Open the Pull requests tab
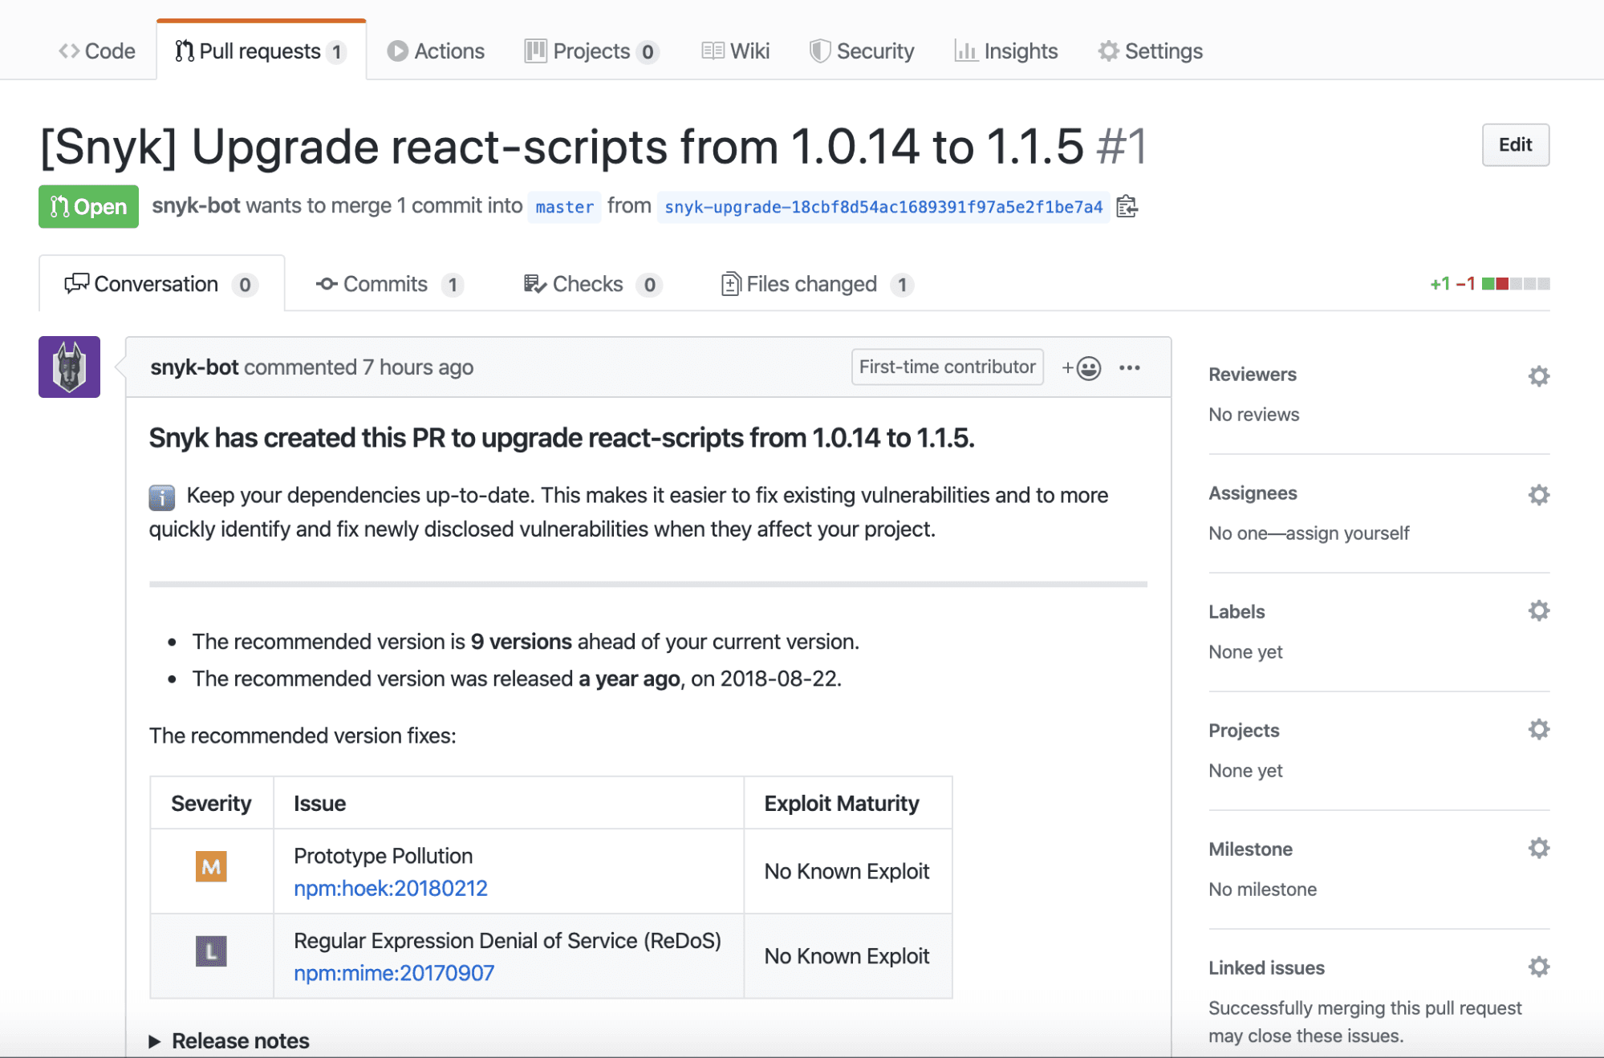Viewport: 1604px width, 1058px height. point(261,51)
